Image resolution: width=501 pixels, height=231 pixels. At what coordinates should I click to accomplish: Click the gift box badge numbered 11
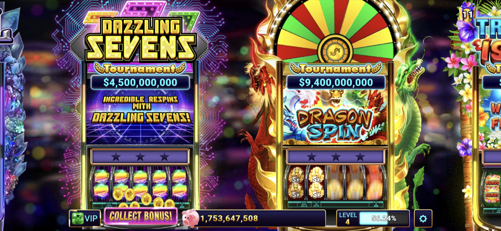[467, 11]
